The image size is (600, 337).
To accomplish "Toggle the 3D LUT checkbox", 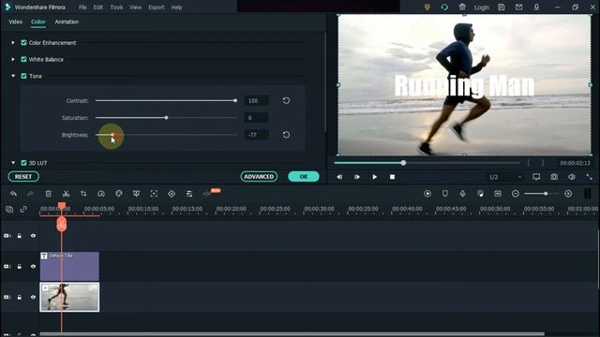I will tap(23, 163).
